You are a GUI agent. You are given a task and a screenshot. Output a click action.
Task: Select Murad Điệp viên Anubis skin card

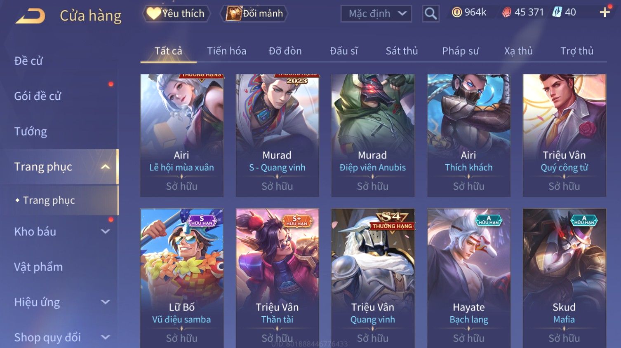tap(373, 135)
